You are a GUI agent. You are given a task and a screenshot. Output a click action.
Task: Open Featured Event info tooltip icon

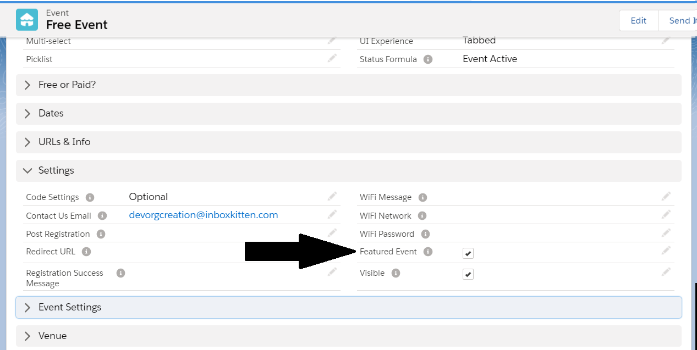pyautogui.click(x=428, y=252)
